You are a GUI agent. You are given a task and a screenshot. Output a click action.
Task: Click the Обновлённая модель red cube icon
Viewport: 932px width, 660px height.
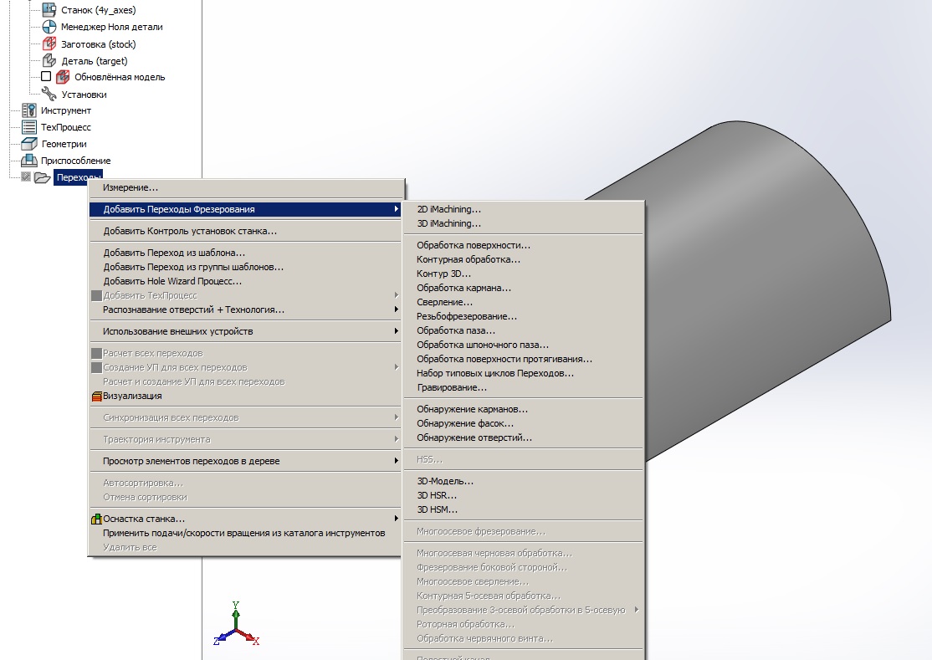coord(63,77)
